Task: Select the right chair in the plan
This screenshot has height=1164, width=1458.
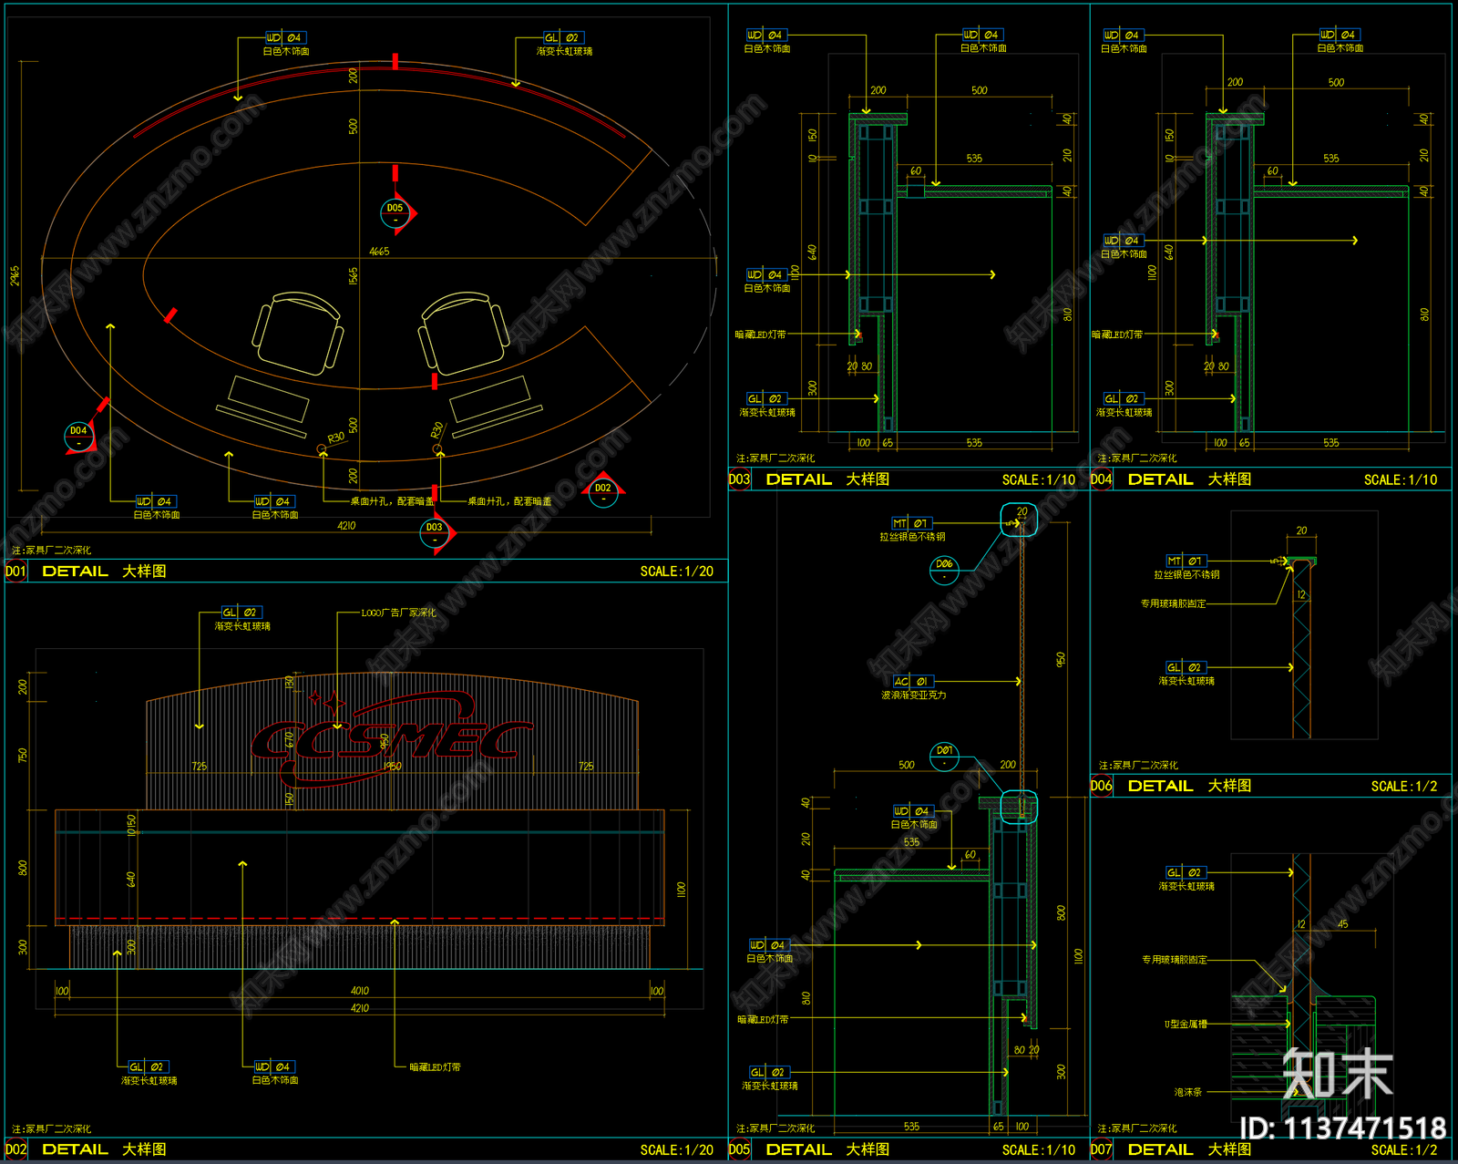Action: (463, 333)
